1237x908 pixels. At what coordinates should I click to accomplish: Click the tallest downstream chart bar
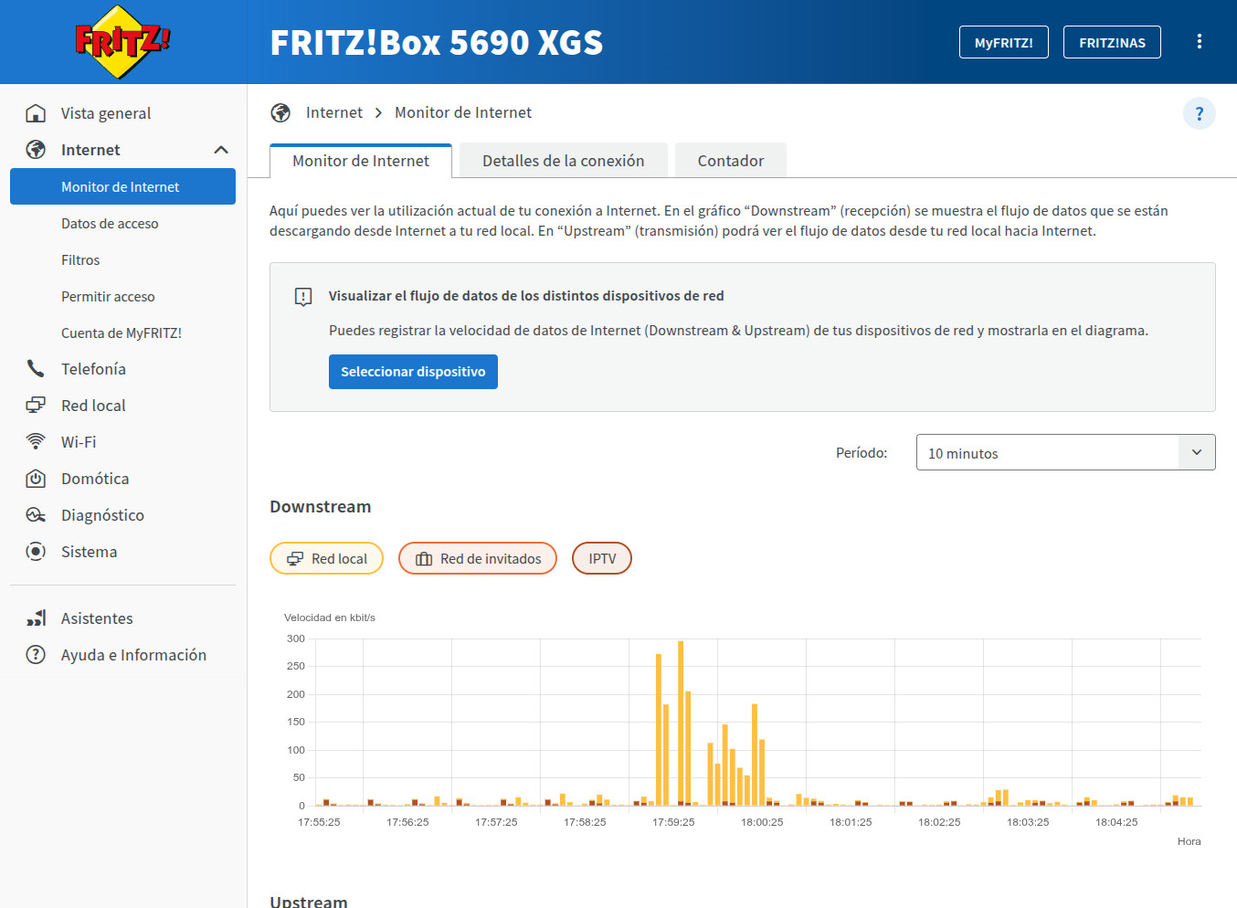[x=681, y=722]
